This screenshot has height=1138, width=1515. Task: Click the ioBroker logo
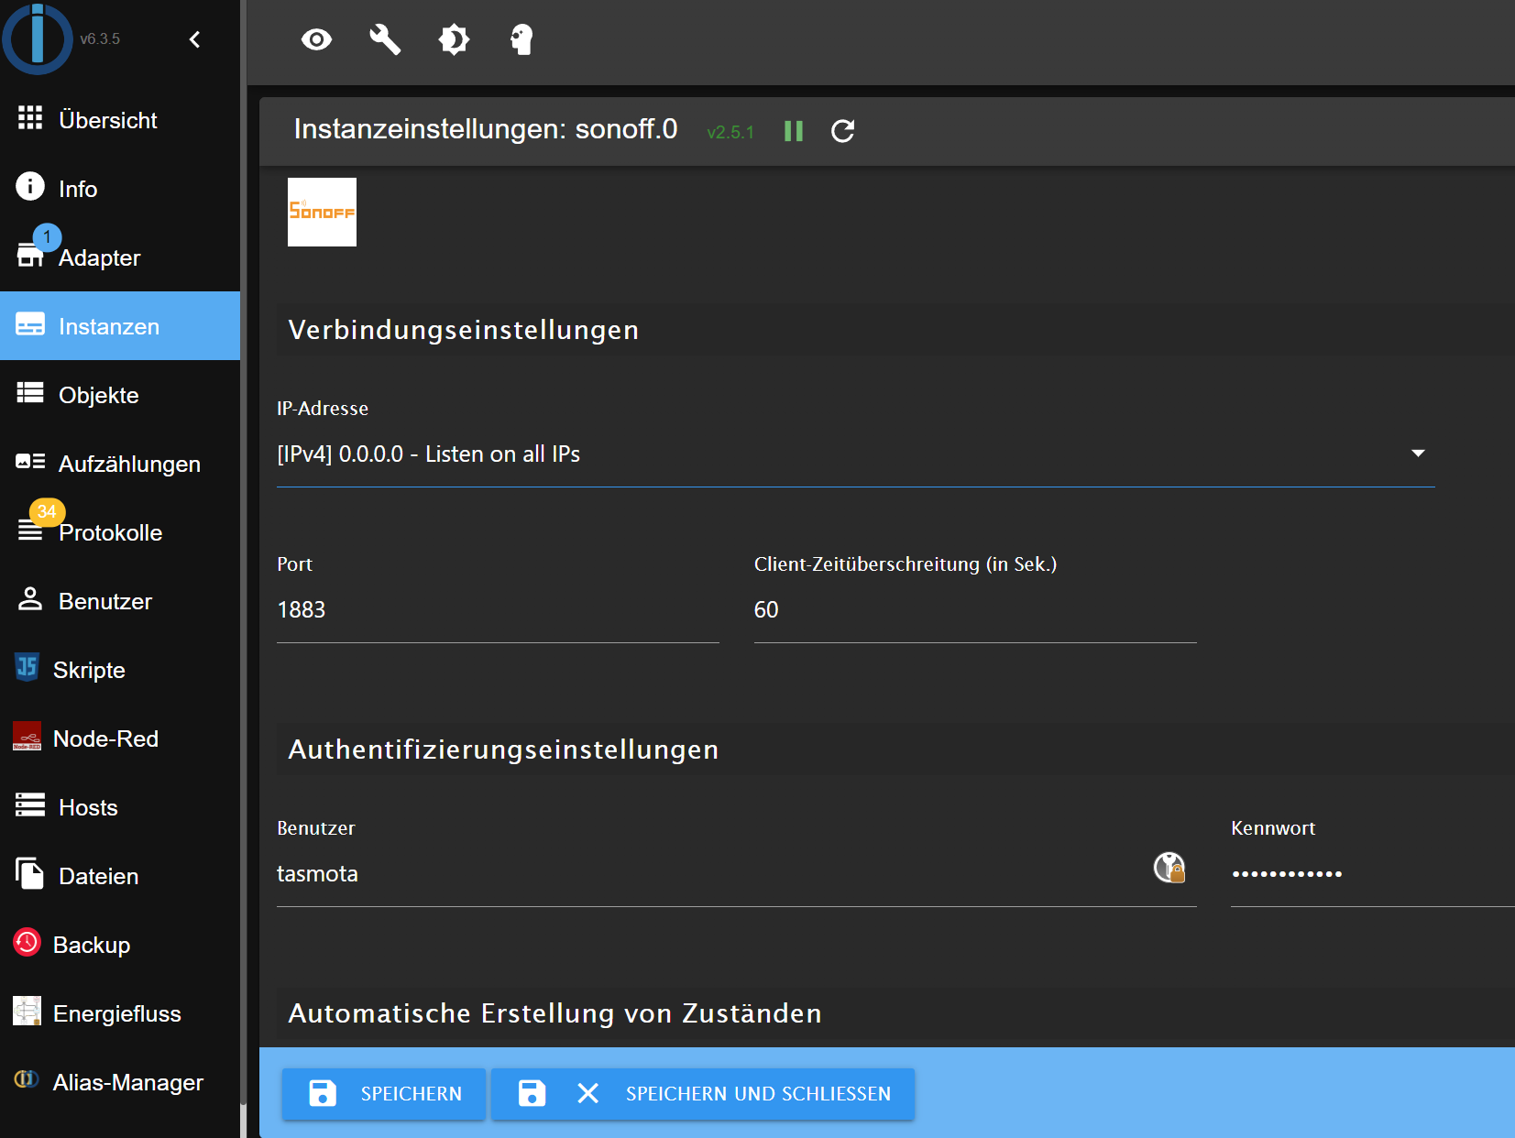[38, 38]
